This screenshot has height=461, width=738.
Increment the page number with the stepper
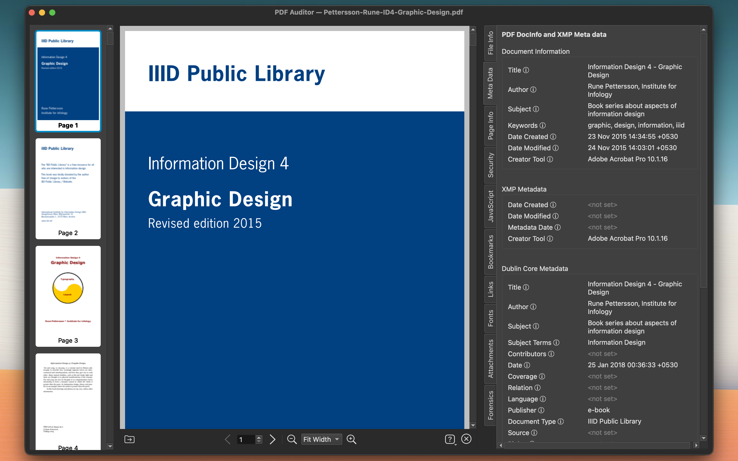point(259,437)
